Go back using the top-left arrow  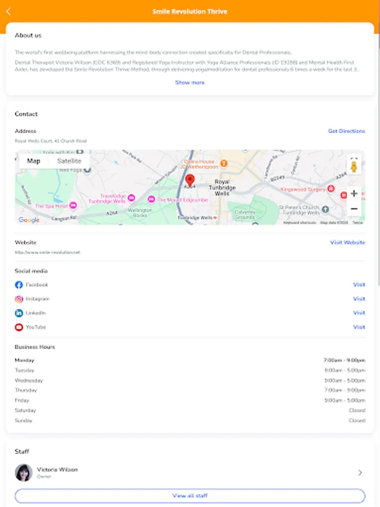coord(8,12)
